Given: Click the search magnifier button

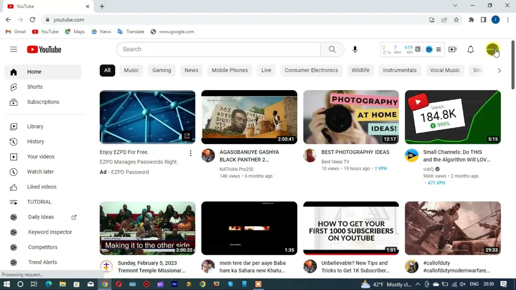Looking at the screenshot, I should click(332, 49).
